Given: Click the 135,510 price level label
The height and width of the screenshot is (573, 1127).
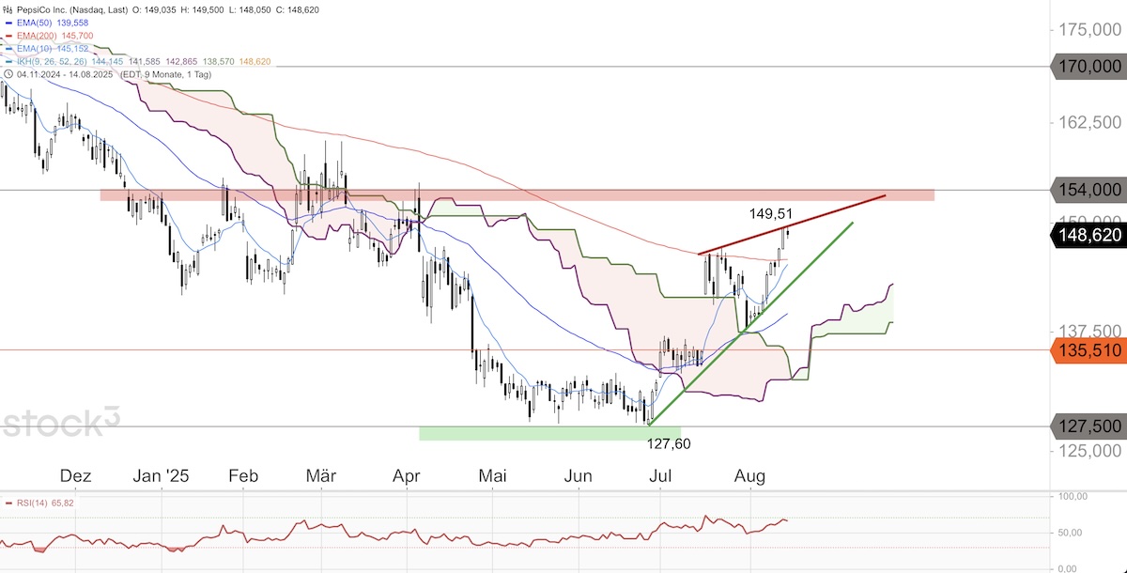Looking at the screenshot, I should (1088, 350).
